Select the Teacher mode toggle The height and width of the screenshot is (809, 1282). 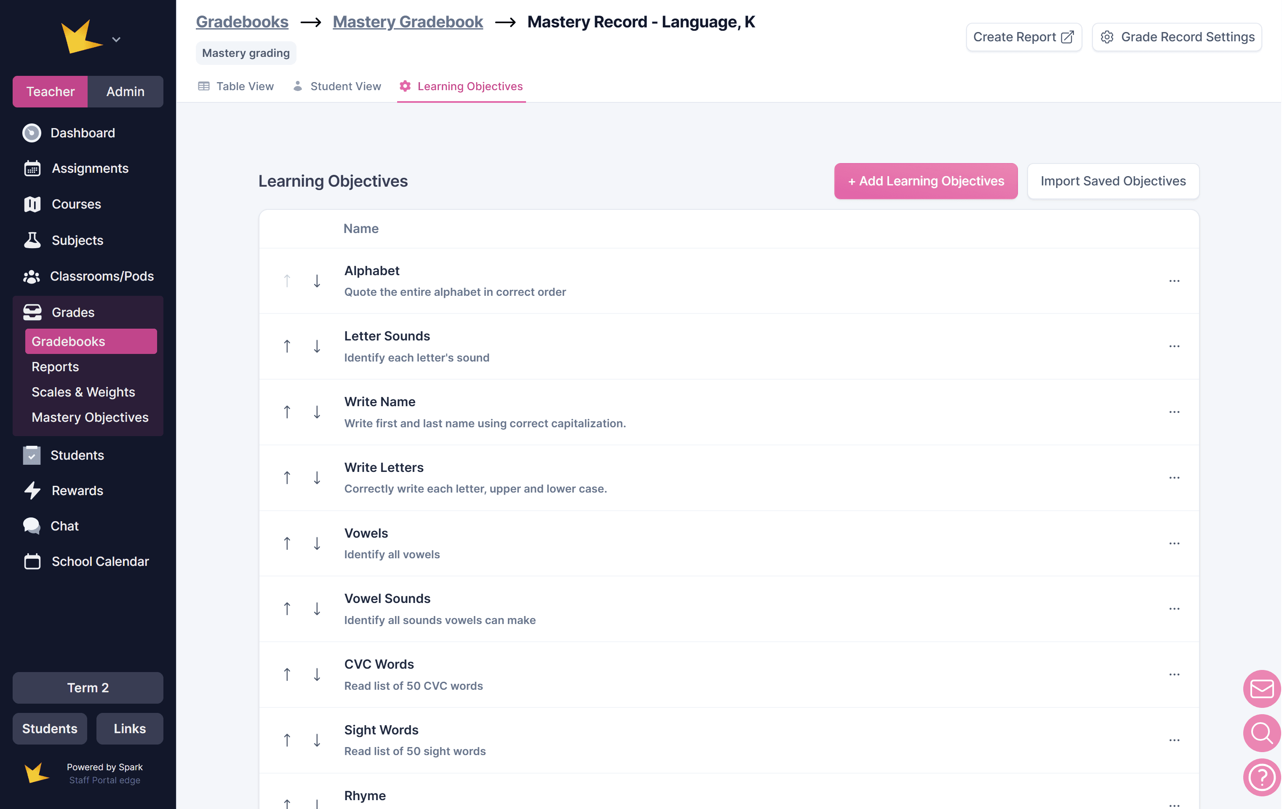pyautogui.click(x=50, y=91)
